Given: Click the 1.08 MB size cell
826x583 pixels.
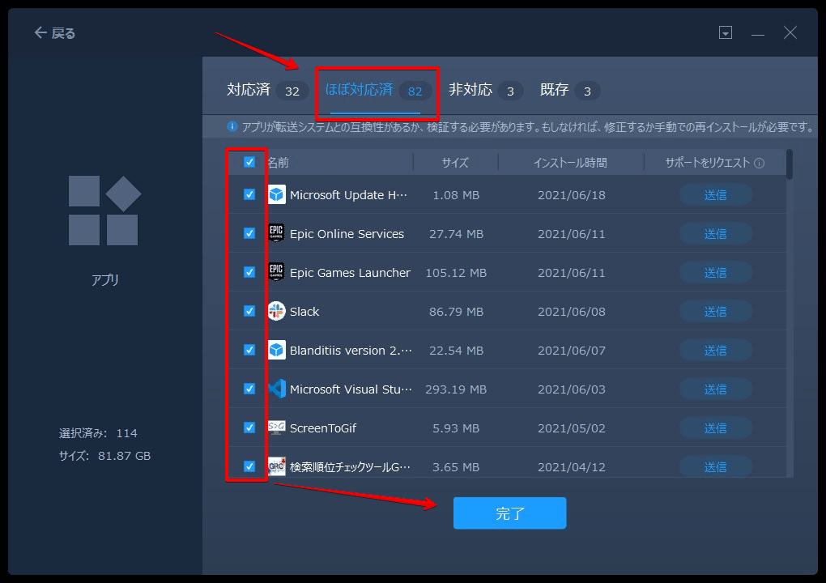Looking at the screenshot, I should [456, 195].
